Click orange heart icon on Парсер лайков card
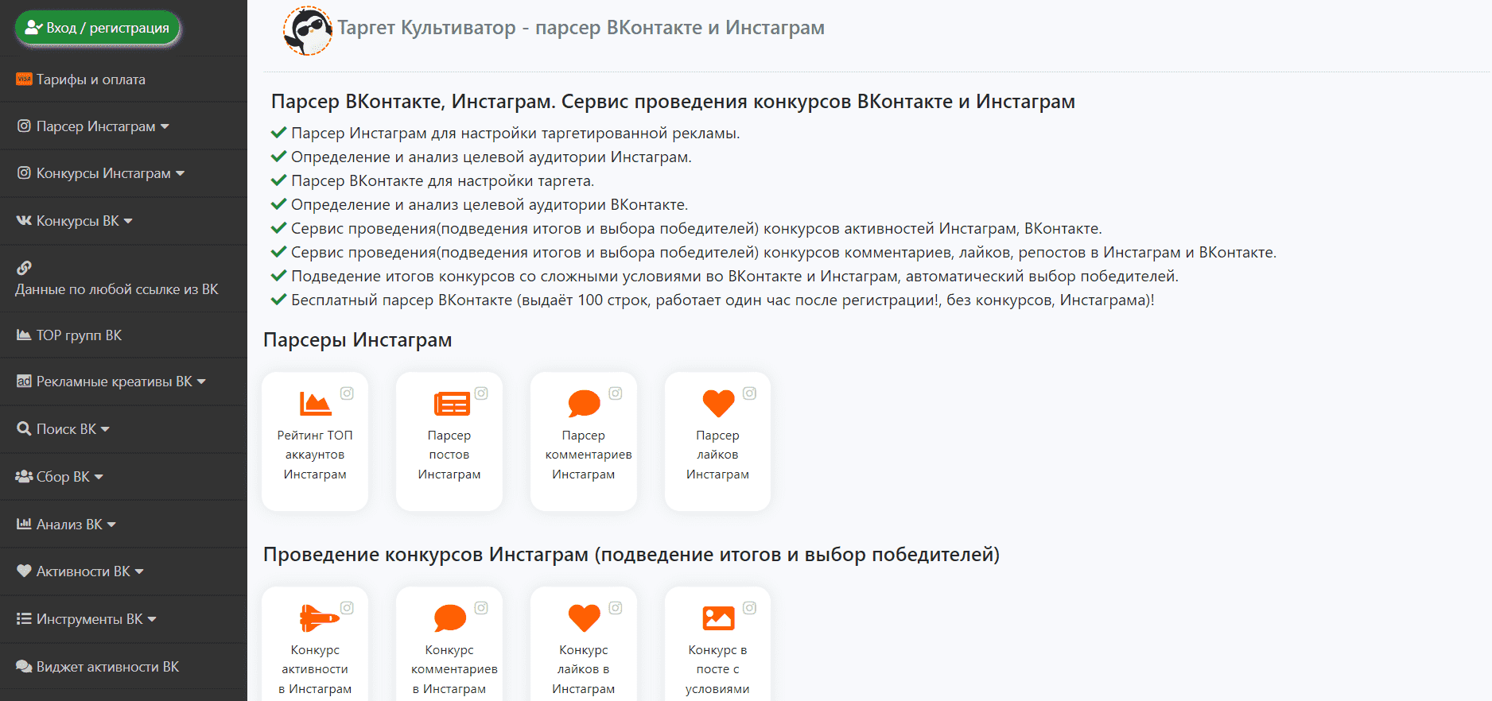This screenshot has width=1492, height=701. click(x=718, y=403)
